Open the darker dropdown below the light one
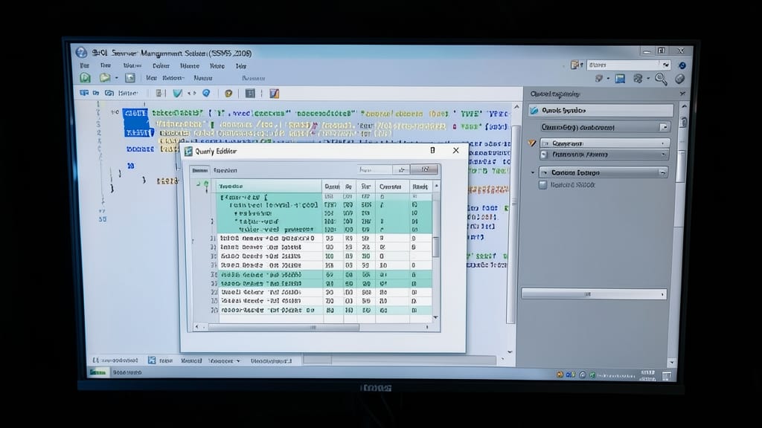The height and width of the screenshot is (428, 762). tap(604, 155)
